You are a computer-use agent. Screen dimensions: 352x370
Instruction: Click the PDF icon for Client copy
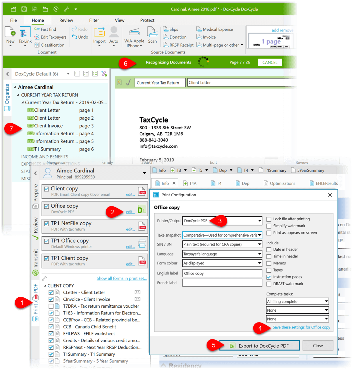click(x=142, y=191)
